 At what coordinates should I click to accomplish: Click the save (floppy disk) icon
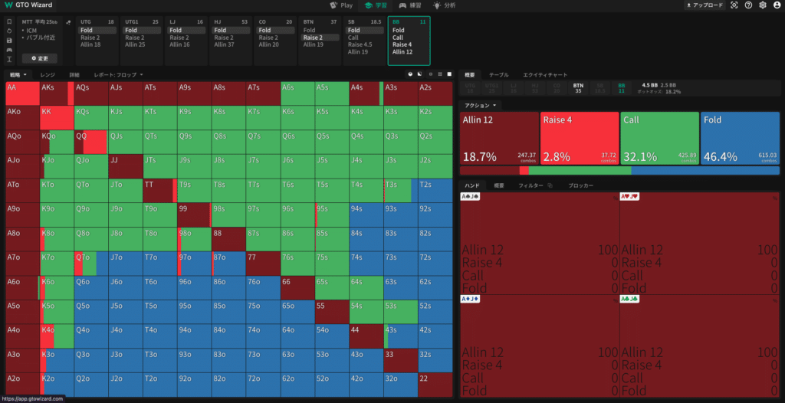(x=9, y=41)
